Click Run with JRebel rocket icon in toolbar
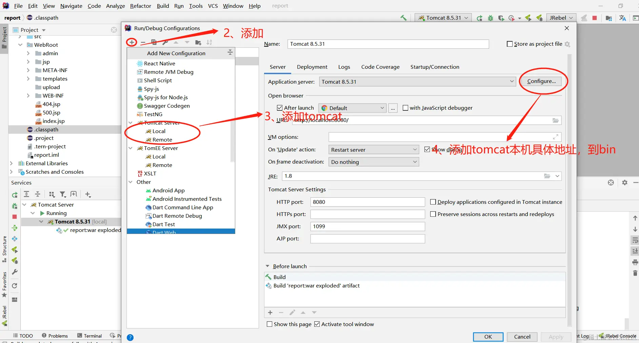The image size is (639, 343). (528, 18)
